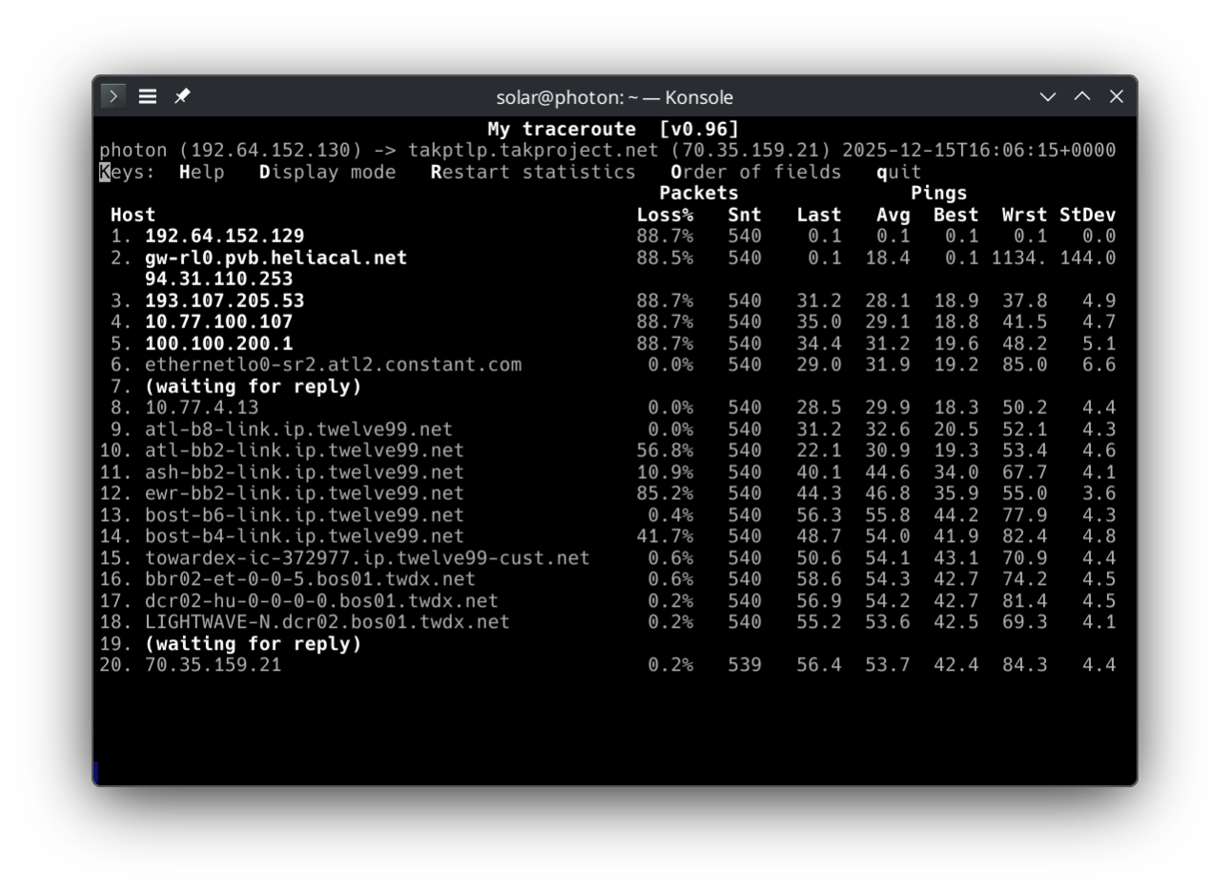Viewport: 1230px width, 896px height.
Task: Click the 'My traceroute [v0.96]' header text
Action: click(x=613, y=129)
